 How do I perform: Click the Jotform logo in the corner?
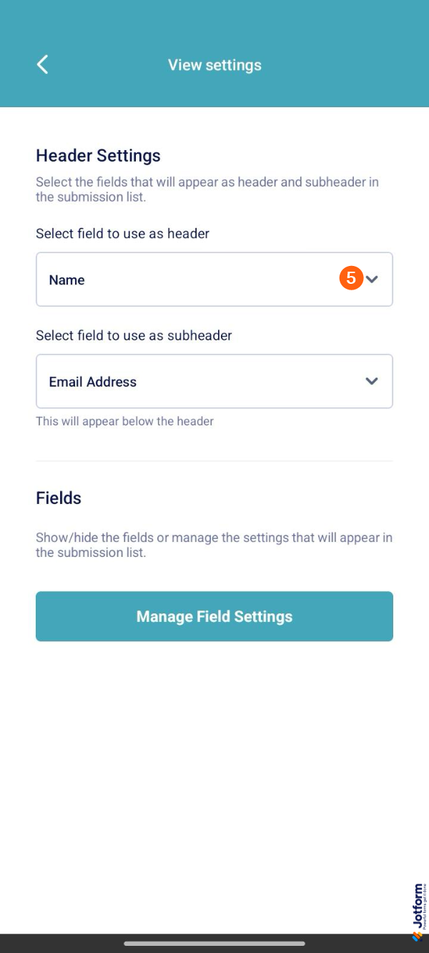point(418,910)
